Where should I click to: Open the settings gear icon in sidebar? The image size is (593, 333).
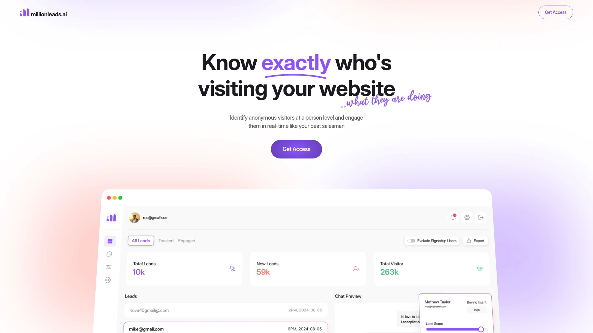coord(108,280)
